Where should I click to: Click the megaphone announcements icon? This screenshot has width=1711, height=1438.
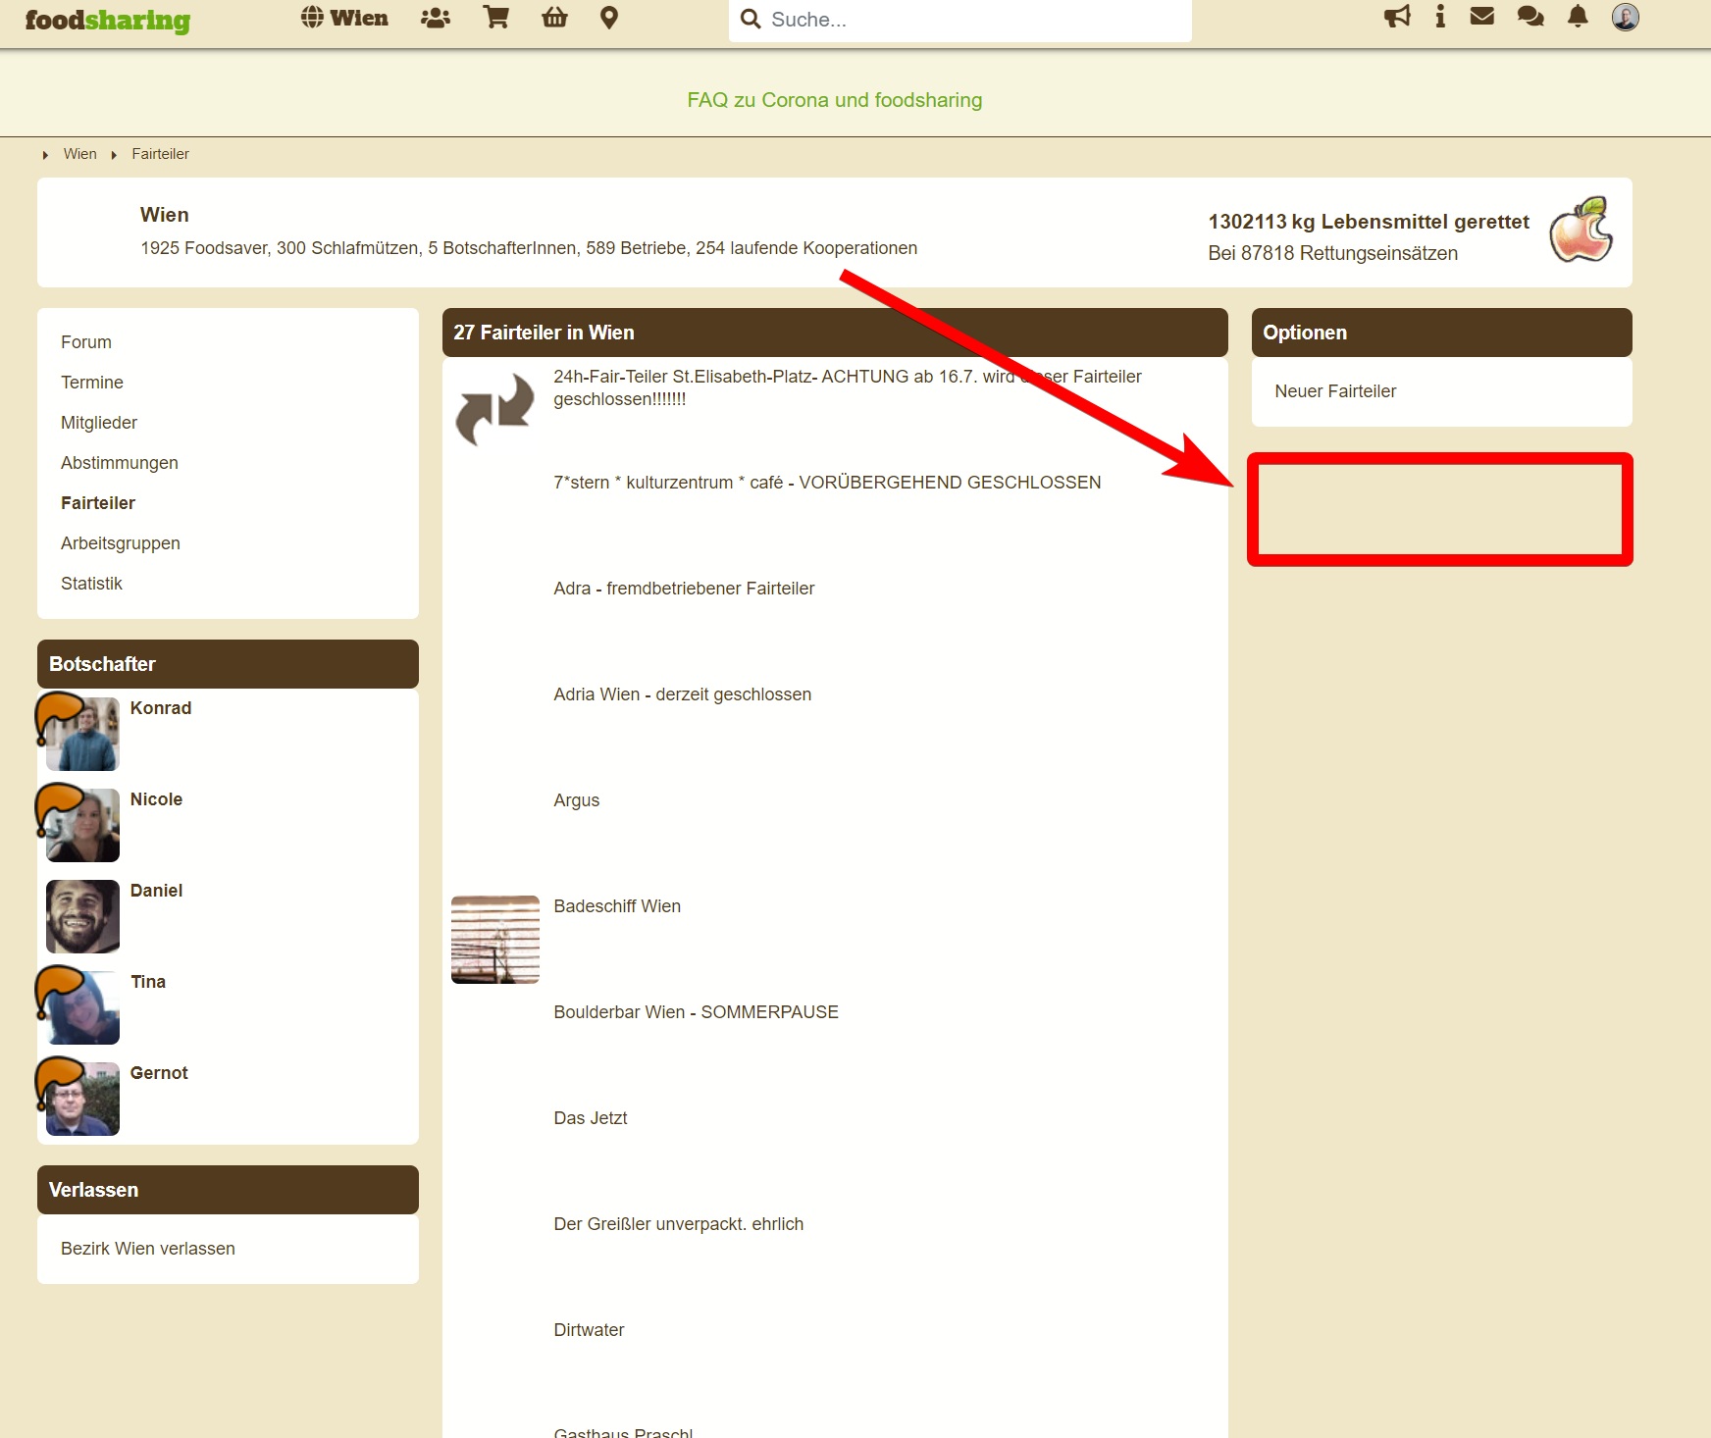pyautogui.click(x=1397, y=17)
